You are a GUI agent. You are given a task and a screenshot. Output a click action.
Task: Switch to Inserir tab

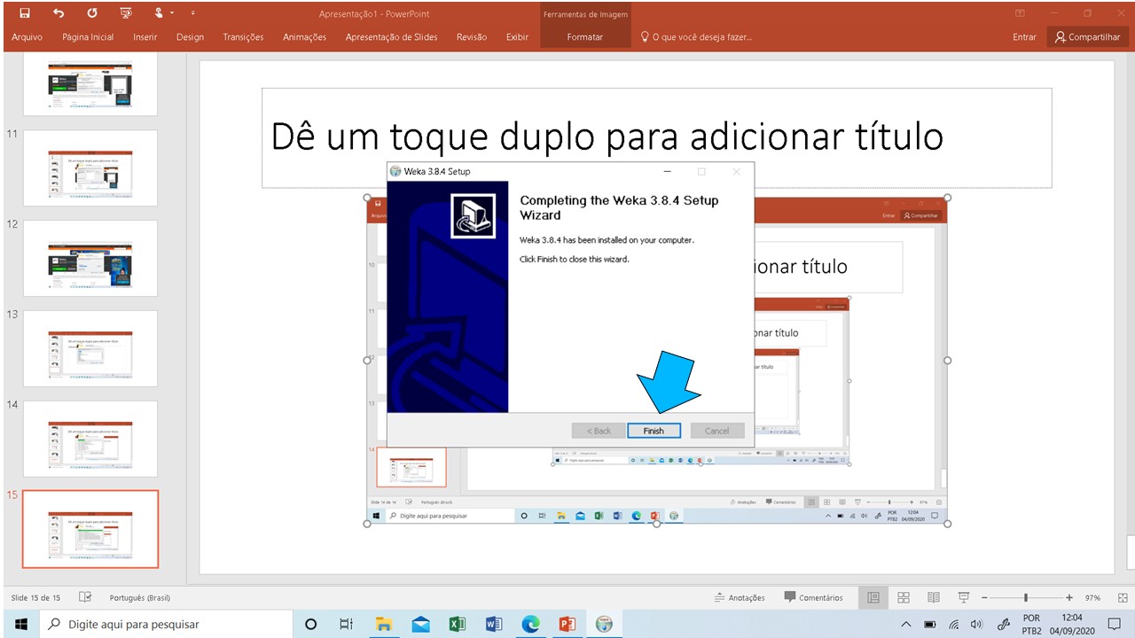pos(145,37)
